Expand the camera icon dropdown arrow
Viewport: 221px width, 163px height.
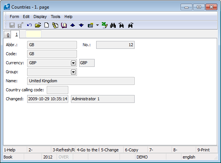click(97, 25)
